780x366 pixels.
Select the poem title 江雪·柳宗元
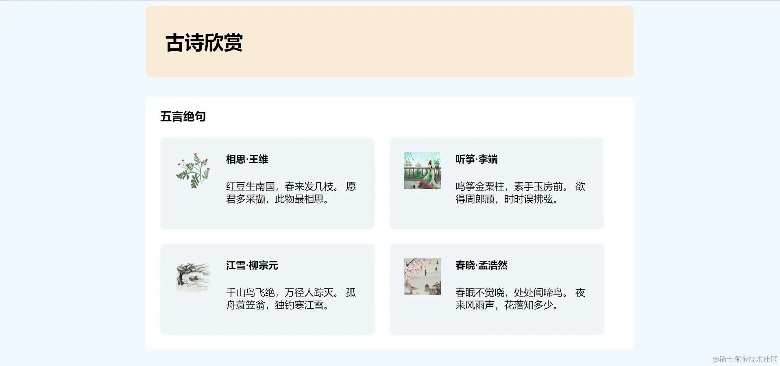pyautogui.click(x=252, y=266)
